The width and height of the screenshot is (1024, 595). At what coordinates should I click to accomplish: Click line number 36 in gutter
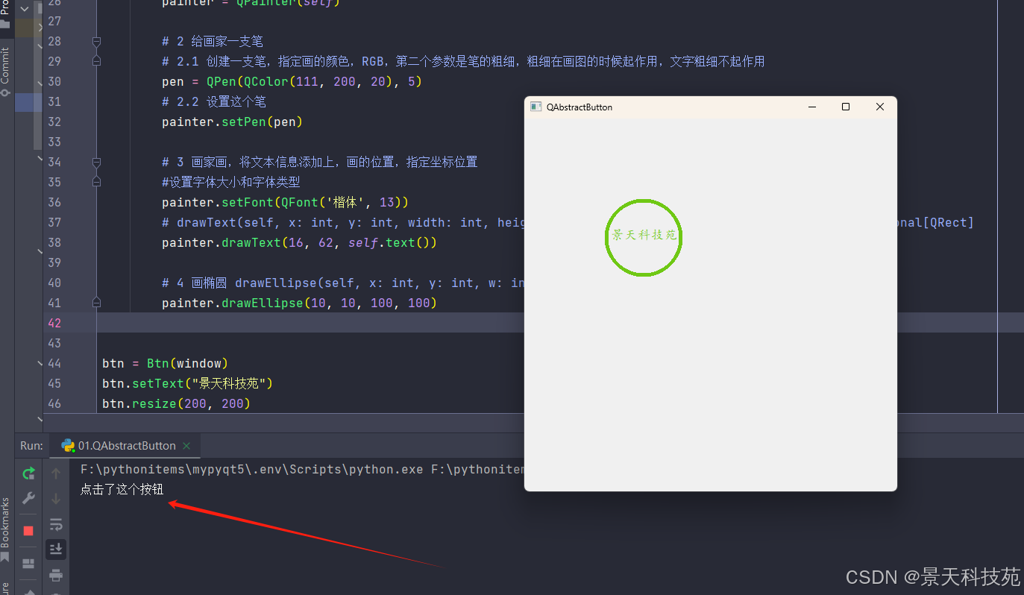click(x=54, y=202)
